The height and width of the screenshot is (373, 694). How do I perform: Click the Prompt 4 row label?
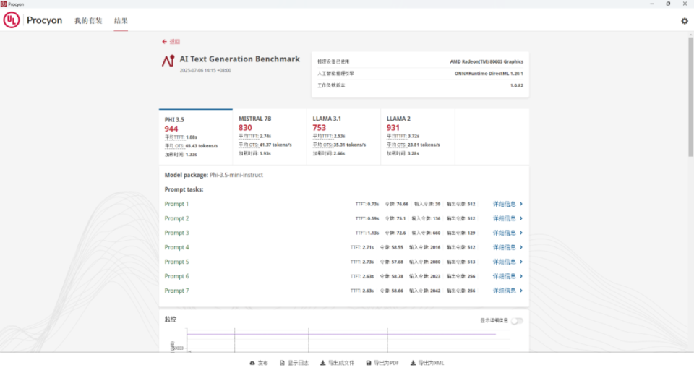176,247
